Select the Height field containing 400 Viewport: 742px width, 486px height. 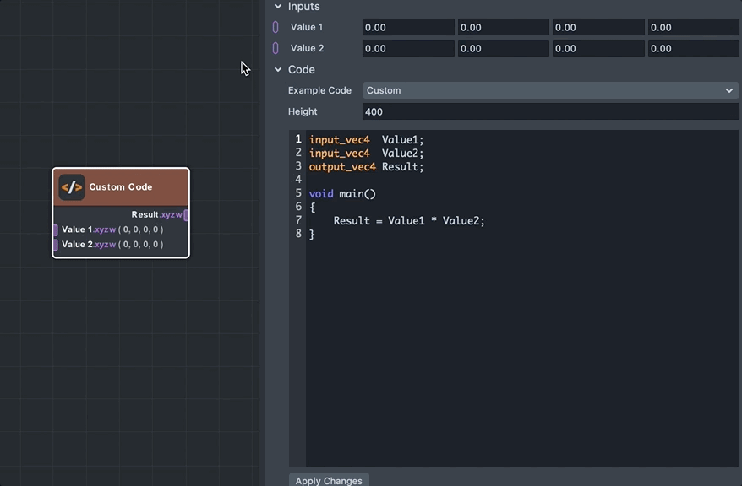click(549, 111)
